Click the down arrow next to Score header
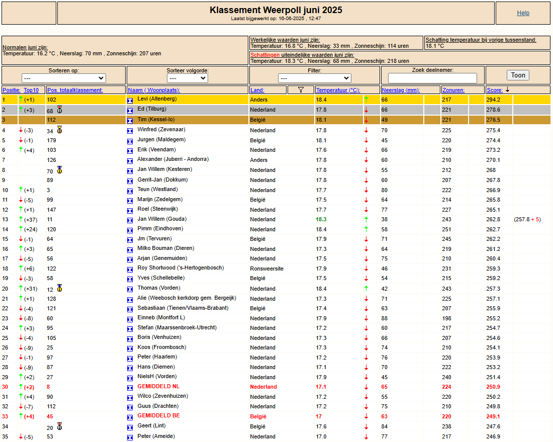Viewport: 553px width, 442px height. click(x=508, y=90)
